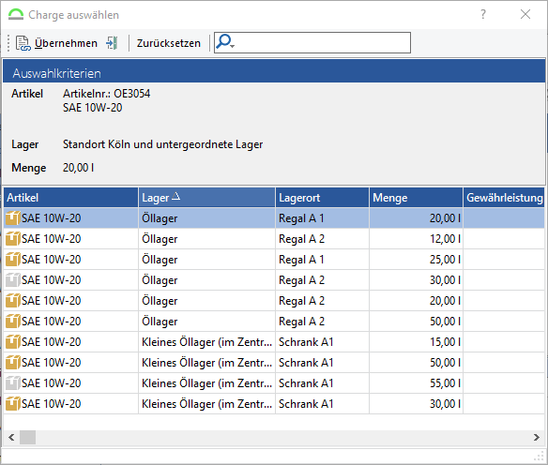
Task: Click Artikelnr.: OE3054 text
Action: (107, 94)
